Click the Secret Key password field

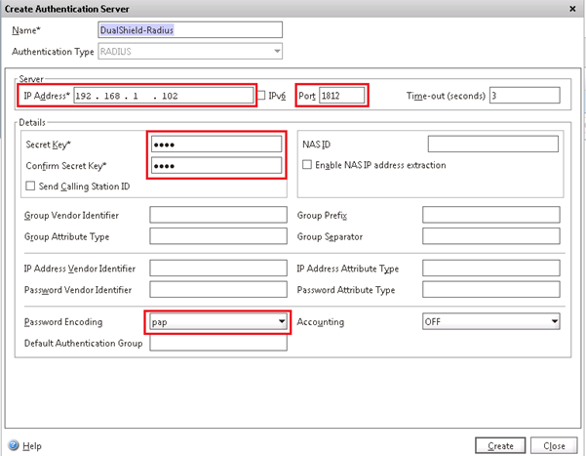pyautogui.click(x=217, y=144)
